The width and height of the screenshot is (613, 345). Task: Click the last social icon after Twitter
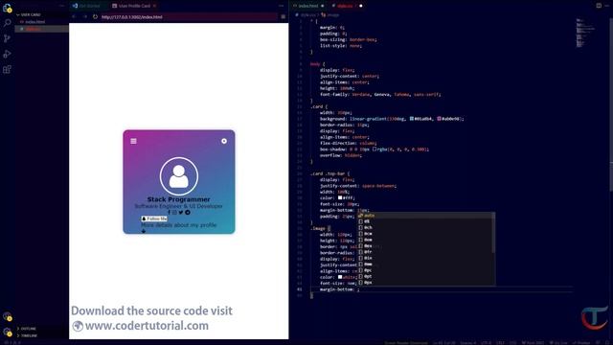tap(188, 213)
